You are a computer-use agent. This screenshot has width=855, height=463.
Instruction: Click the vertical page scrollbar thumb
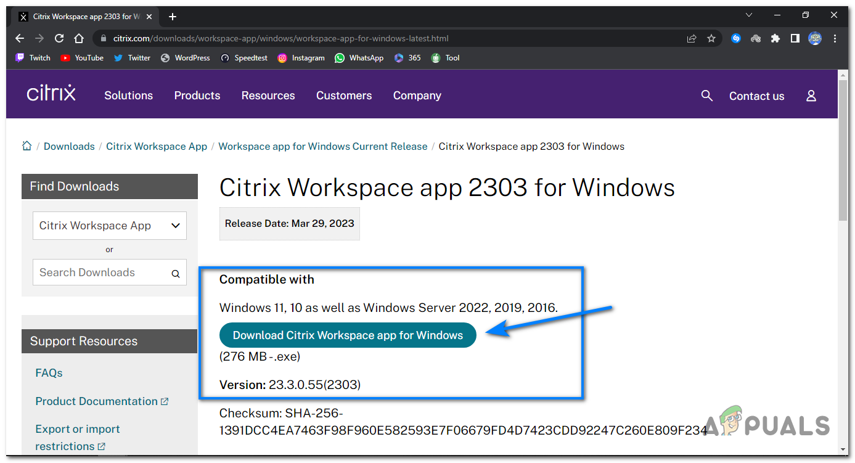(x=843, y=150)
